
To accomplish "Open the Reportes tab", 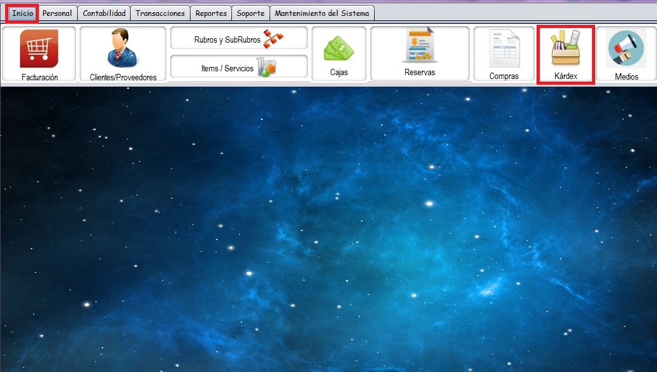I will point(211,13).
